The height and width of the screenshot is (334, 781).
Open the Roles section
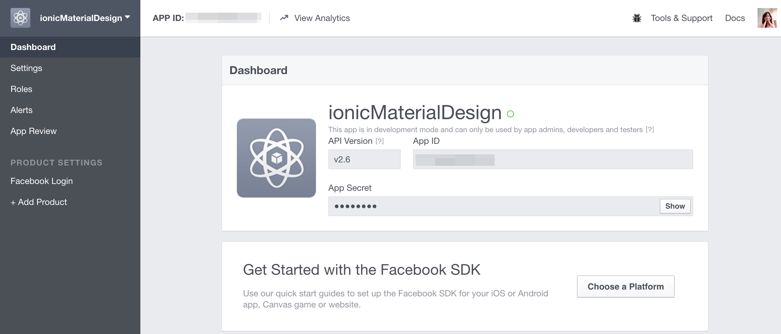pos(21,89)
